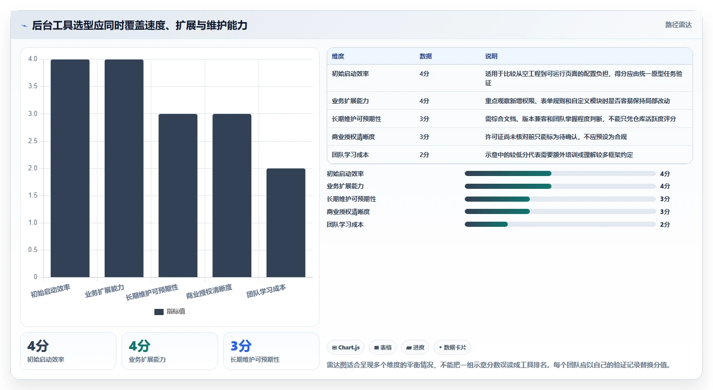The image size is (713, 390).
Task: Open the 3分 长期维护可预期性 stat card
Action: (271, 351)
